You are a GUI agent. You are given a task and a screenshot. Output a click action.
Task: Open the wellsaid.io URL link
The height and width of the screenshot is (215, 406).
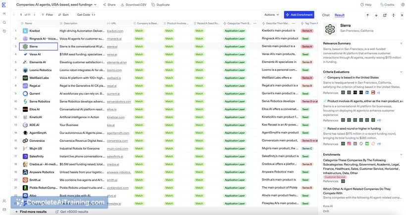click(x=114, y=78)
